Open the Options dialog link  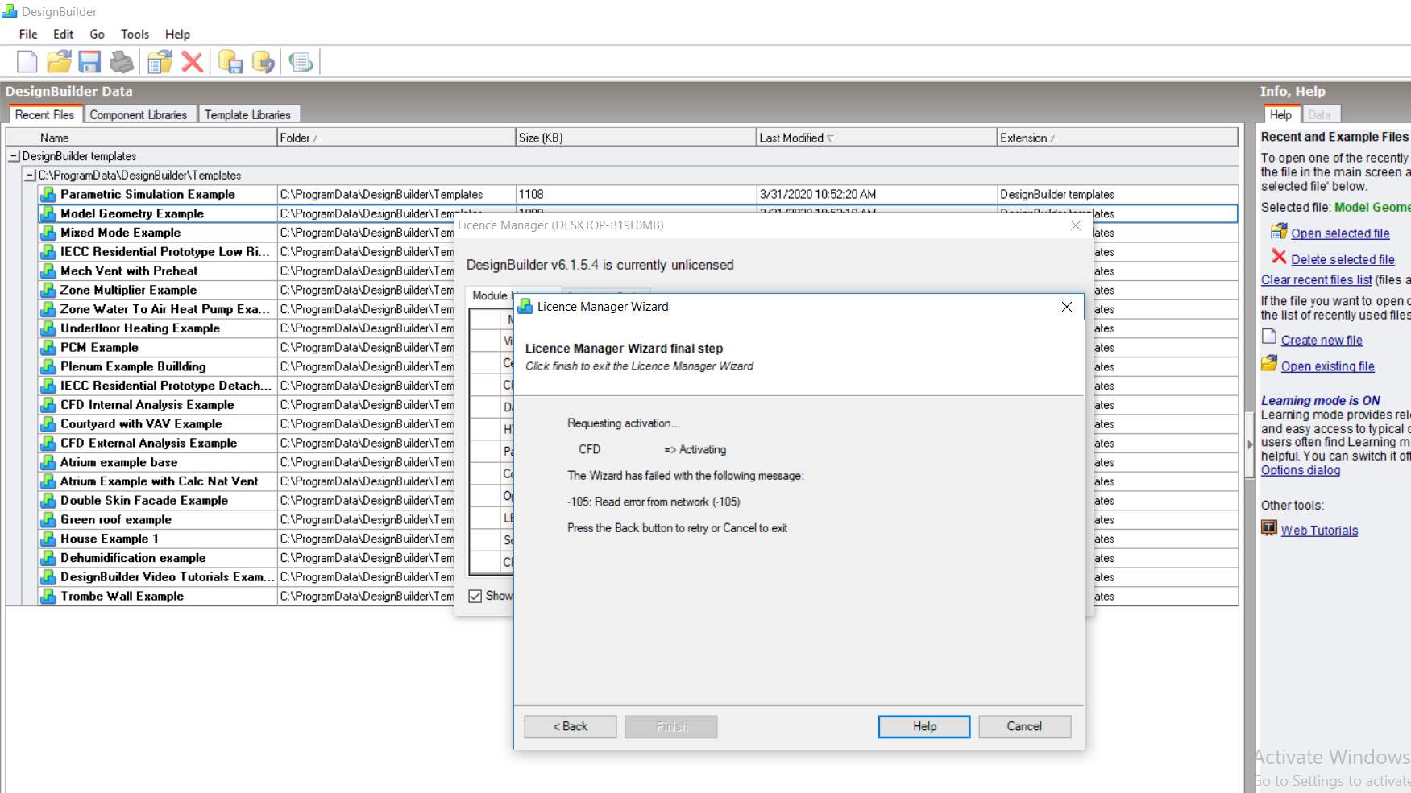tap(1301, 470)
